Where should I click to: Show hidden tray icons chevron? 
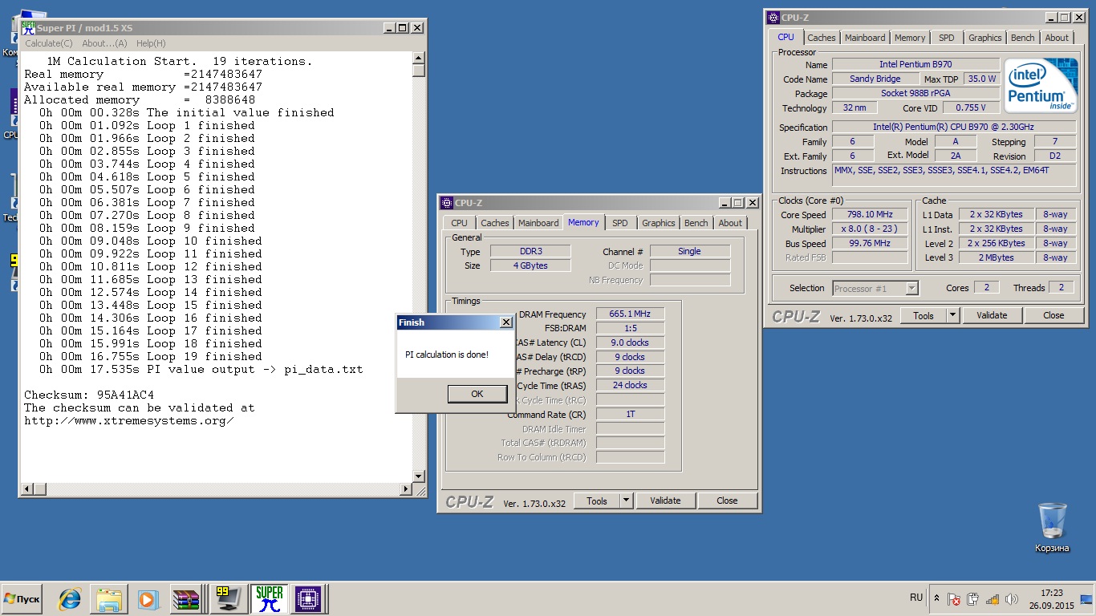[x=936, y=599]
